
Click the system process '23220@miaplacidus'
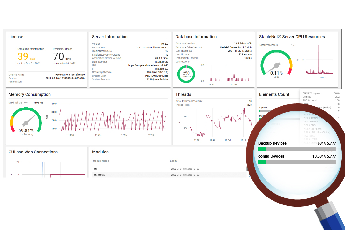(157, 79)
